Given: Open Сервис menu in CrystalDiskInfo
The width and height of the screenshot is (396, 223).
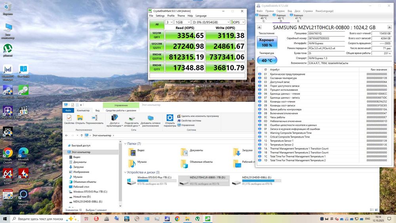Looking at the screenshot, I should [x=280, y=11].
